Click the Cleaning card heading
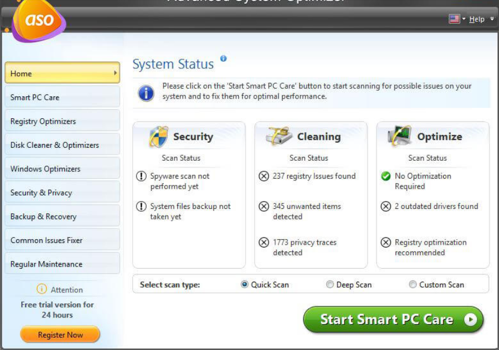 (319, 137)
